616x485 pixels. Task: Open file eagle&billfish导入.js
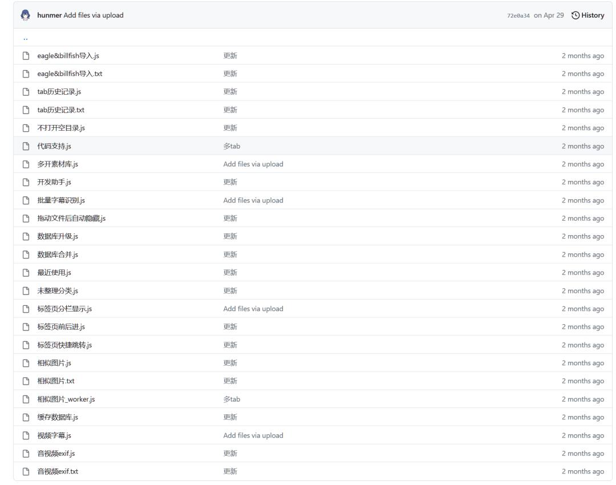[x=68, y=56]
